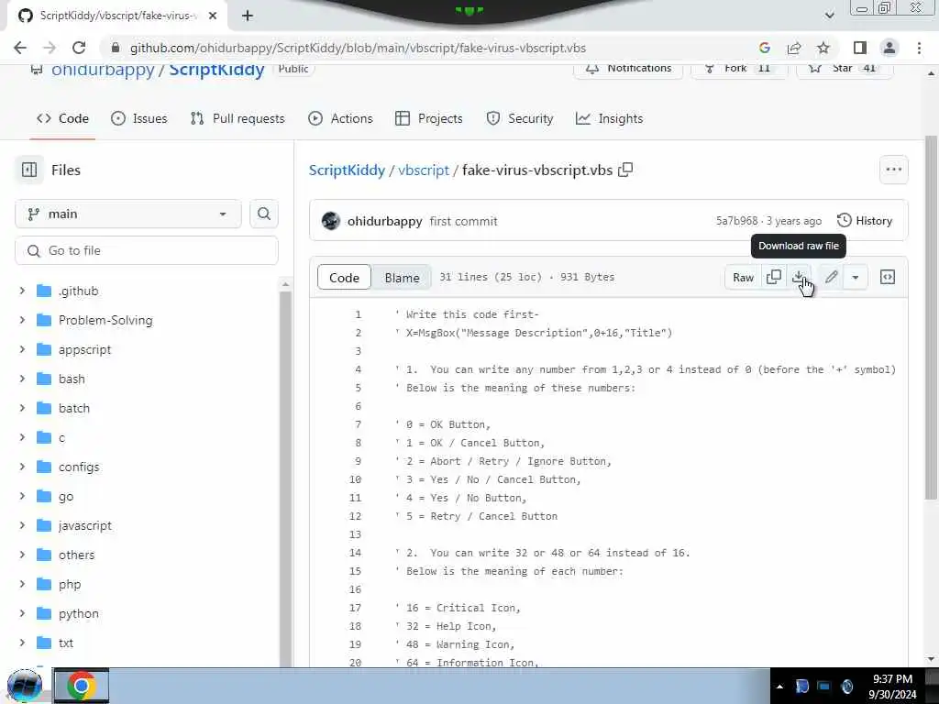Open the file History link
The image size is (939, 704).
(864, 221)
